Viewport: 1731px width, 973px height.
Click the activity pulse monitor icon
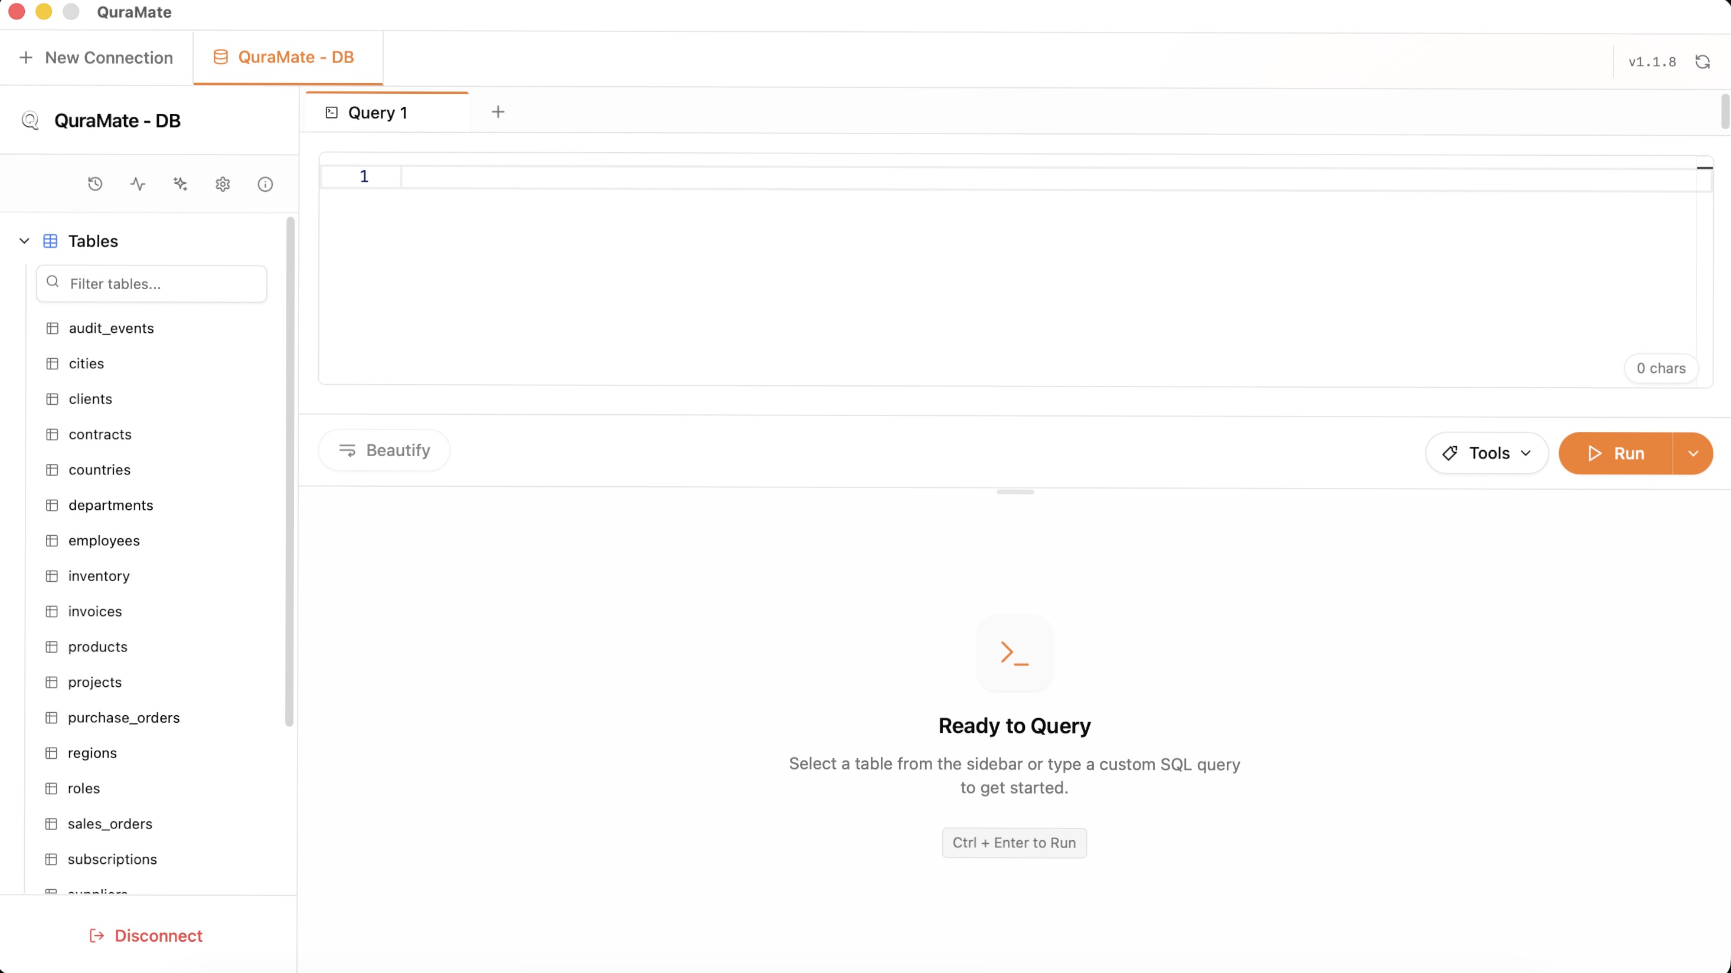(137, 184)
